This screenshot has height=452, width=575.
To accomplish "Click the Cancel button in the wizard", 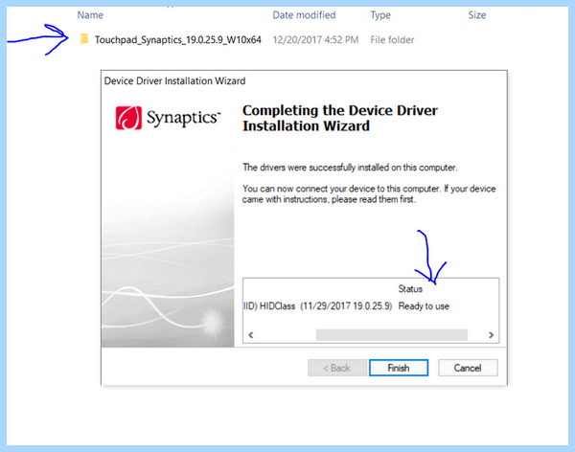I will (468, 368).
